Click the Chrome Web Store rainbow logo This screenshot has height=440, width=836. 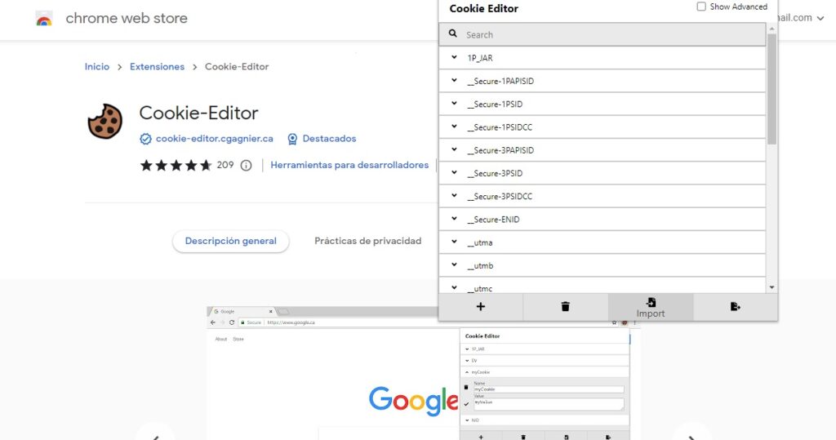click(44, 20)
